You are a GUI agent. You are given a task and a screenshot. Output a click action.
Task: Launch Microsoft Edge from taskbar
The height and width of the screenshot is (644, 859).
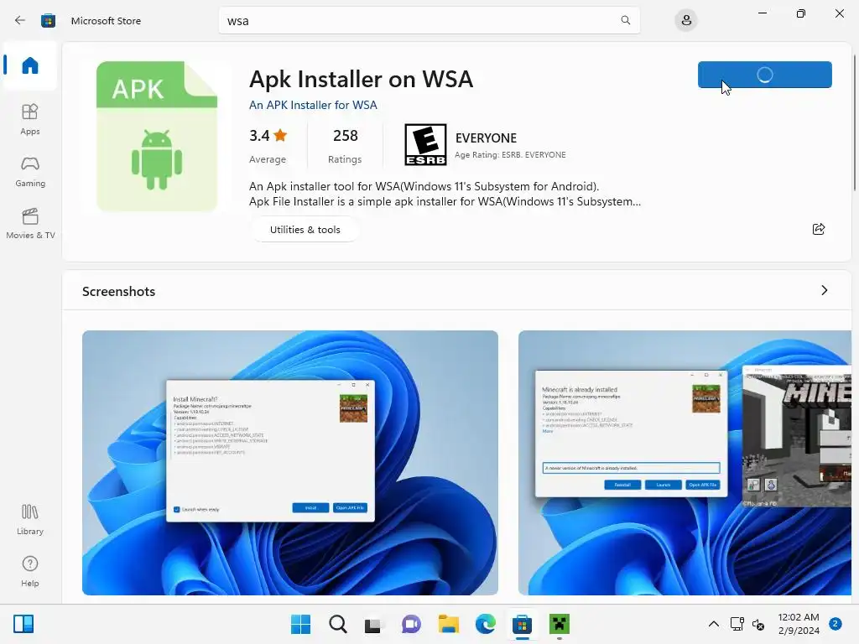tap(486, 624)
